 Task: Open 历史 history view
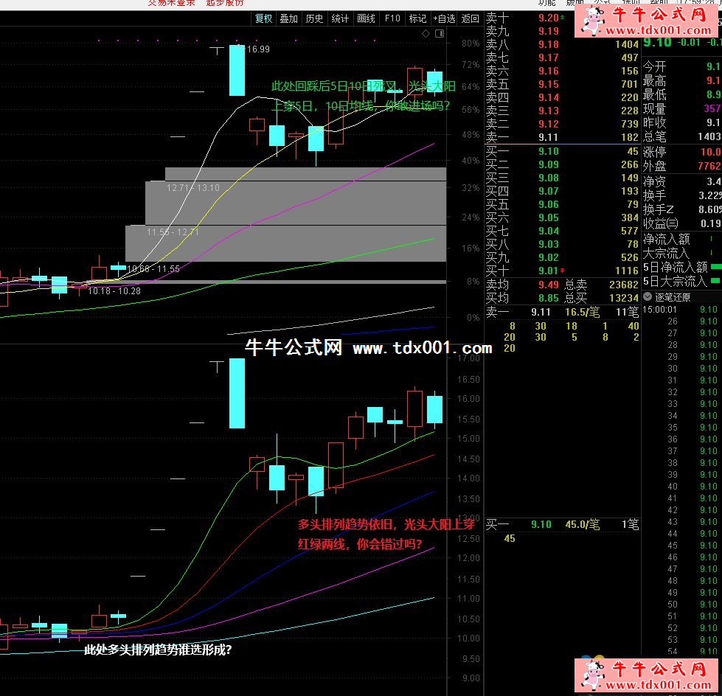[314, 18]
